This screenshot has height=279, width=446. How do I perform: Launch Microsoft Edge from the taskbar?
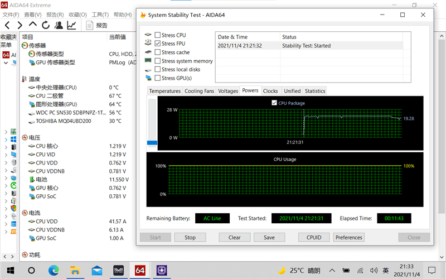[54, 270]
